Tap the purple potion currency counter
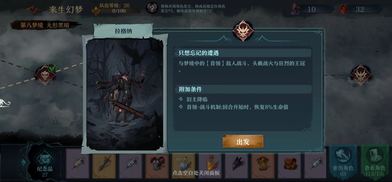The width and height of the screenshot is (392, 182). point(313,9)
